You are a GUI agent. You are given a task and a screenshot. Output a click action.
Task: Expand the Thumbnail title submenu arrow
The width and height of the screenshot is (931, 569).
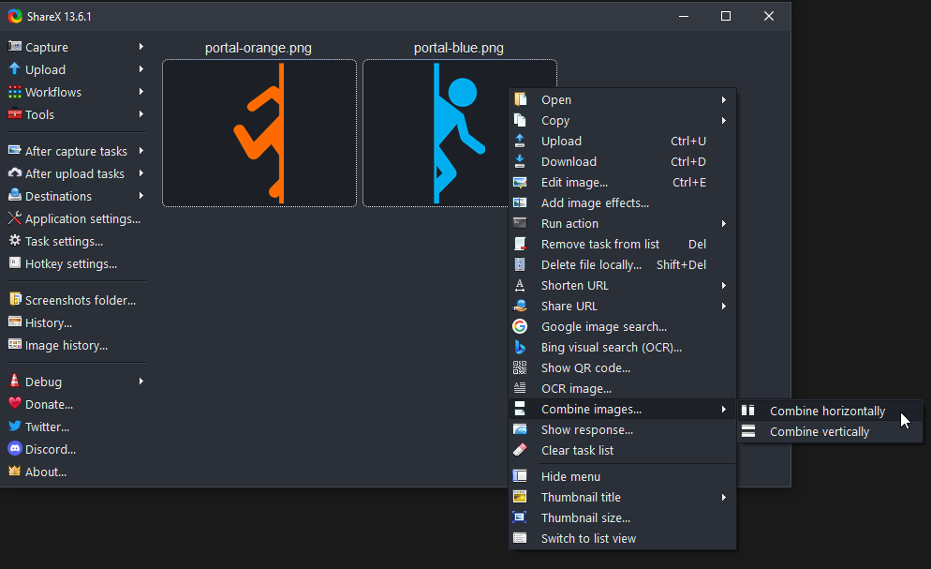pos(724,497)
